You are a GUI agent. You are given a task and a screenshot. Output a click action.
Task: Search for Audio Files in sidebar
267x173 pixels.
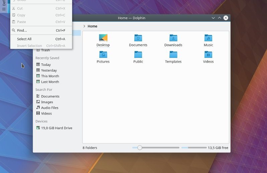coord(49,108)
